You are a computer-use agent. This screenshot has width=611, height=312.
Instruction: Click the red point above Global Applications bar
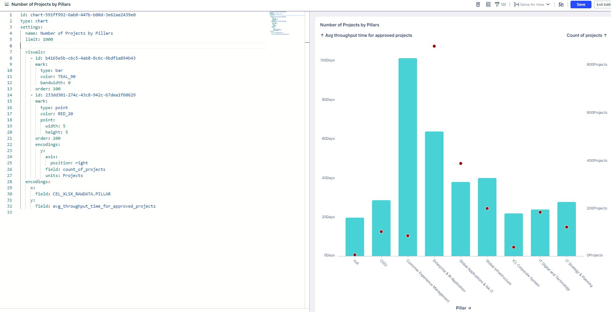pyautogui.click(x=461, y=164)
